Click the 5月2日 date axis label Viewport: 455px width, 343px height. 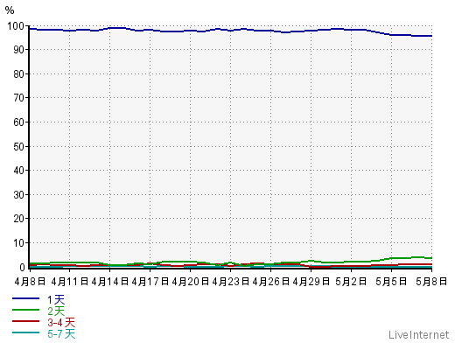351,282
